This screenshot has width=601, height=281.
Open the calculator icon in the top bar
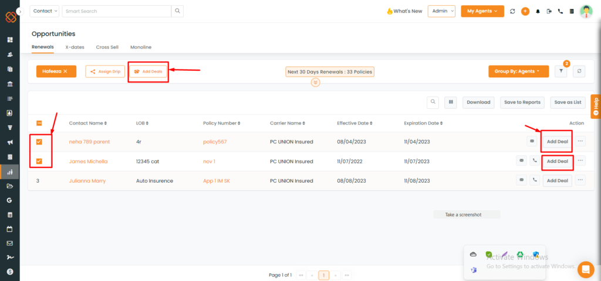572,12
